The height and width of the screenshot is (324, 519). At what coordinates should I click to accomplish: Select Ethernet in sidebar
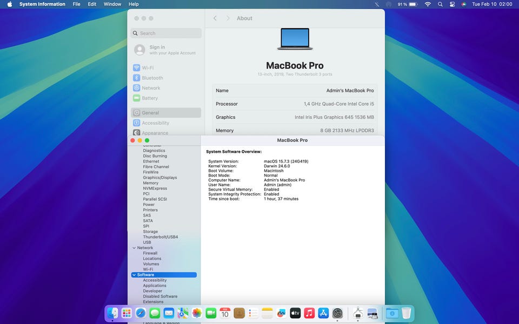pos(151,161)
